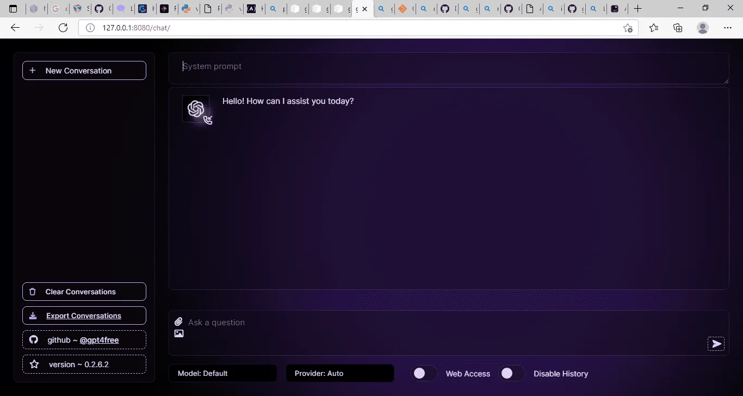Open the tab actions menu icon
Image resolution: width=743 pixels, height=396 pixels.
[x=13, y=9]
